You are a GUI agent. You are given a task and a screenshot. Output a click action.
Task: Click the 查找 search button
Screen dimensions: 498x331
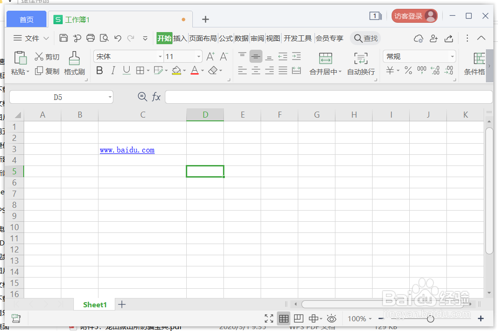click(366, 39)
